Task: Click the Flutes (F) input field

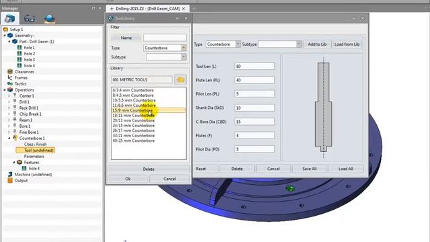Action: coord(254,135)
